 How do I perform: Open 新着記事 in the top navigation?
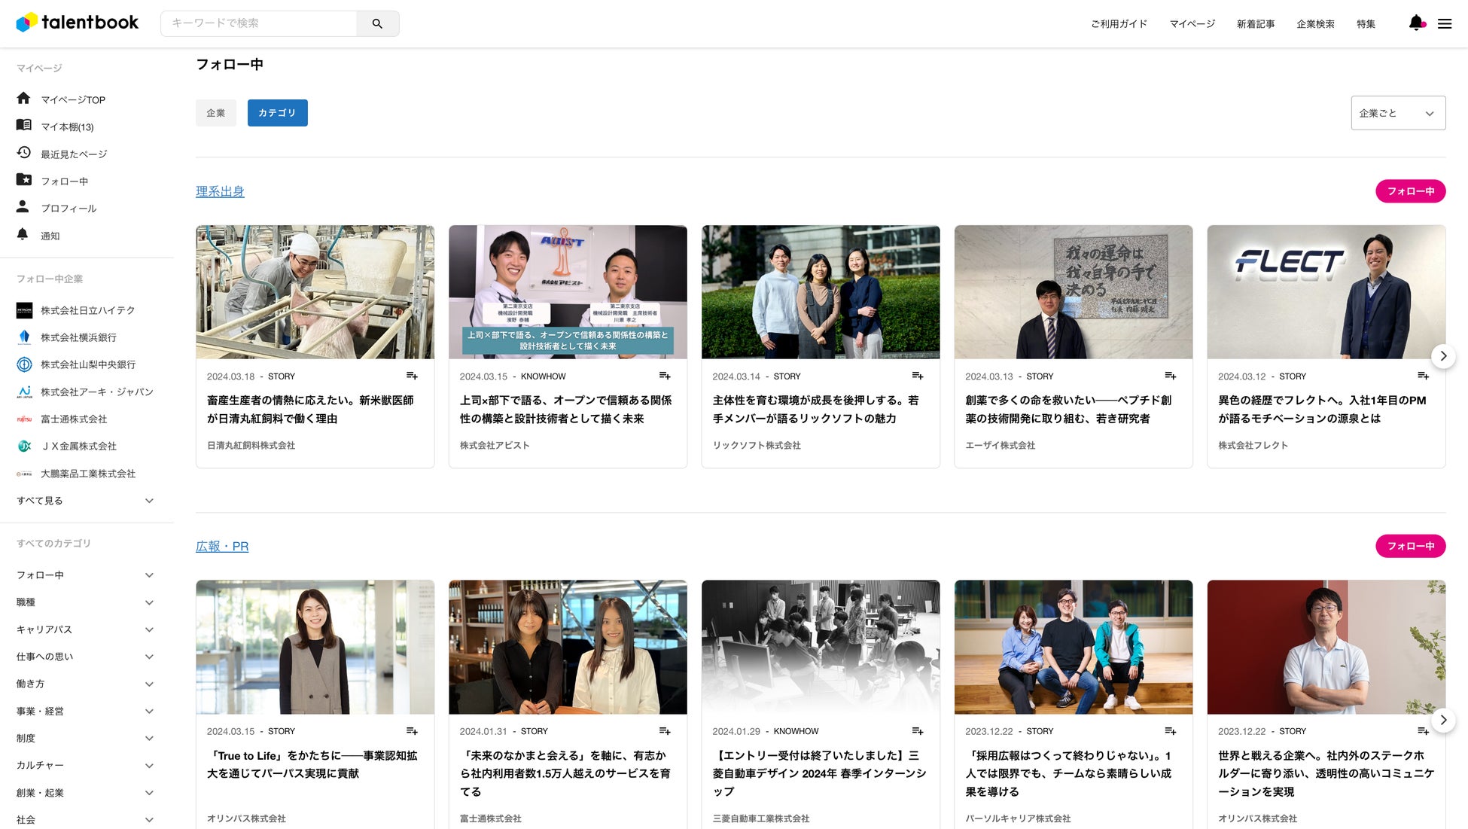pyautogui.click(x=1255, y=24)
